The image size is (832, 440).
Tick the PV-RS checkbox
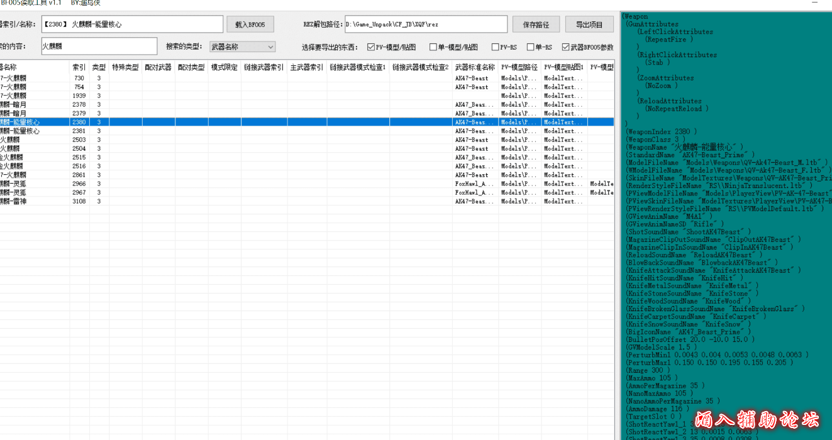click(x=496, y=47)
